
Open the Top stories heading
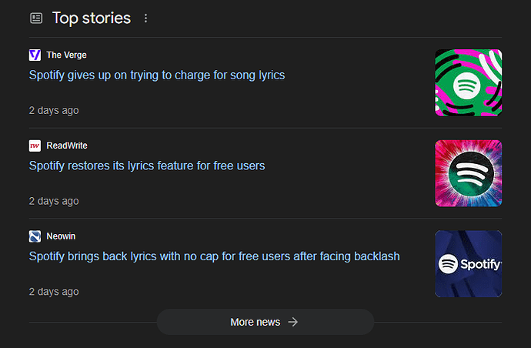click(92, 18)
